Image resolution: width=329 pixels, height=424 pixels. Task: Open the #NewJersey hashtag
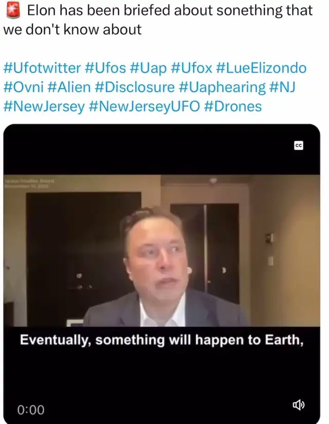pos(44,107)
